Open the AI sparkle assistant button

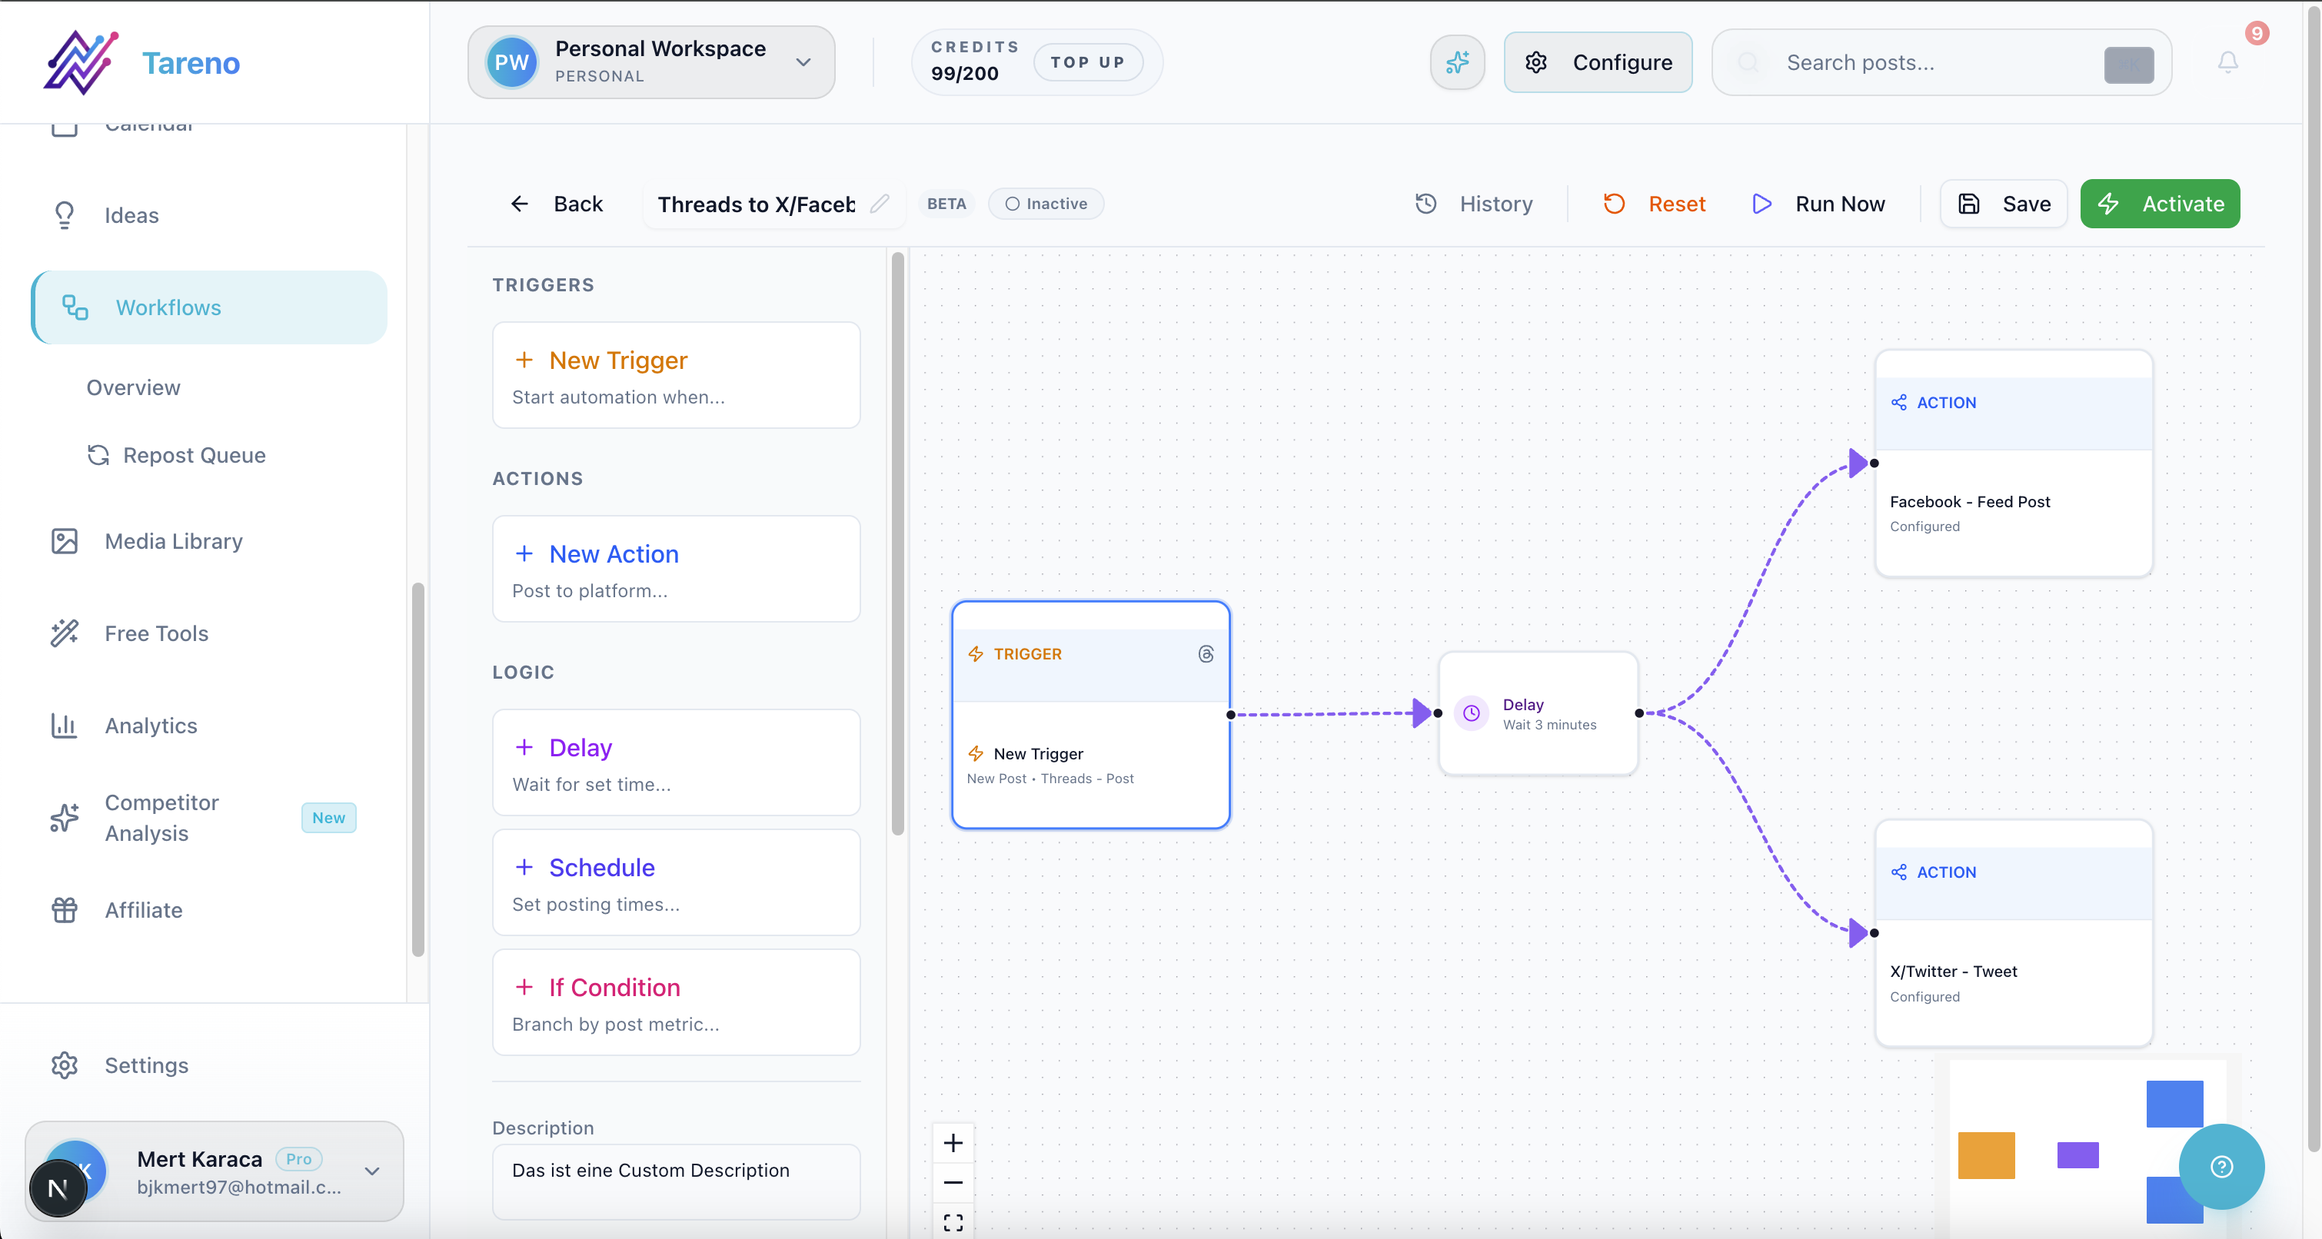tap(1457, 62)
